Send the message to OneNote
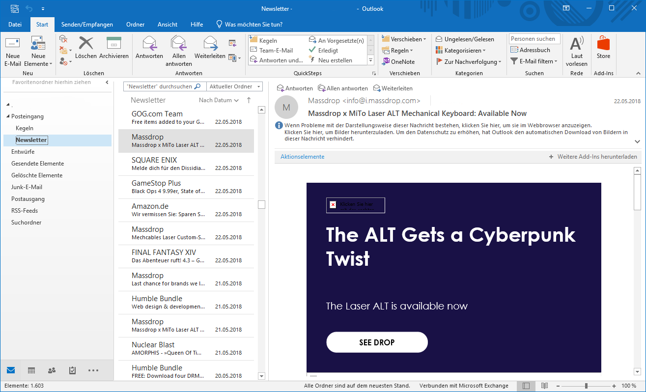Screen dimensions: 646x392 click(x=398, y=61)
